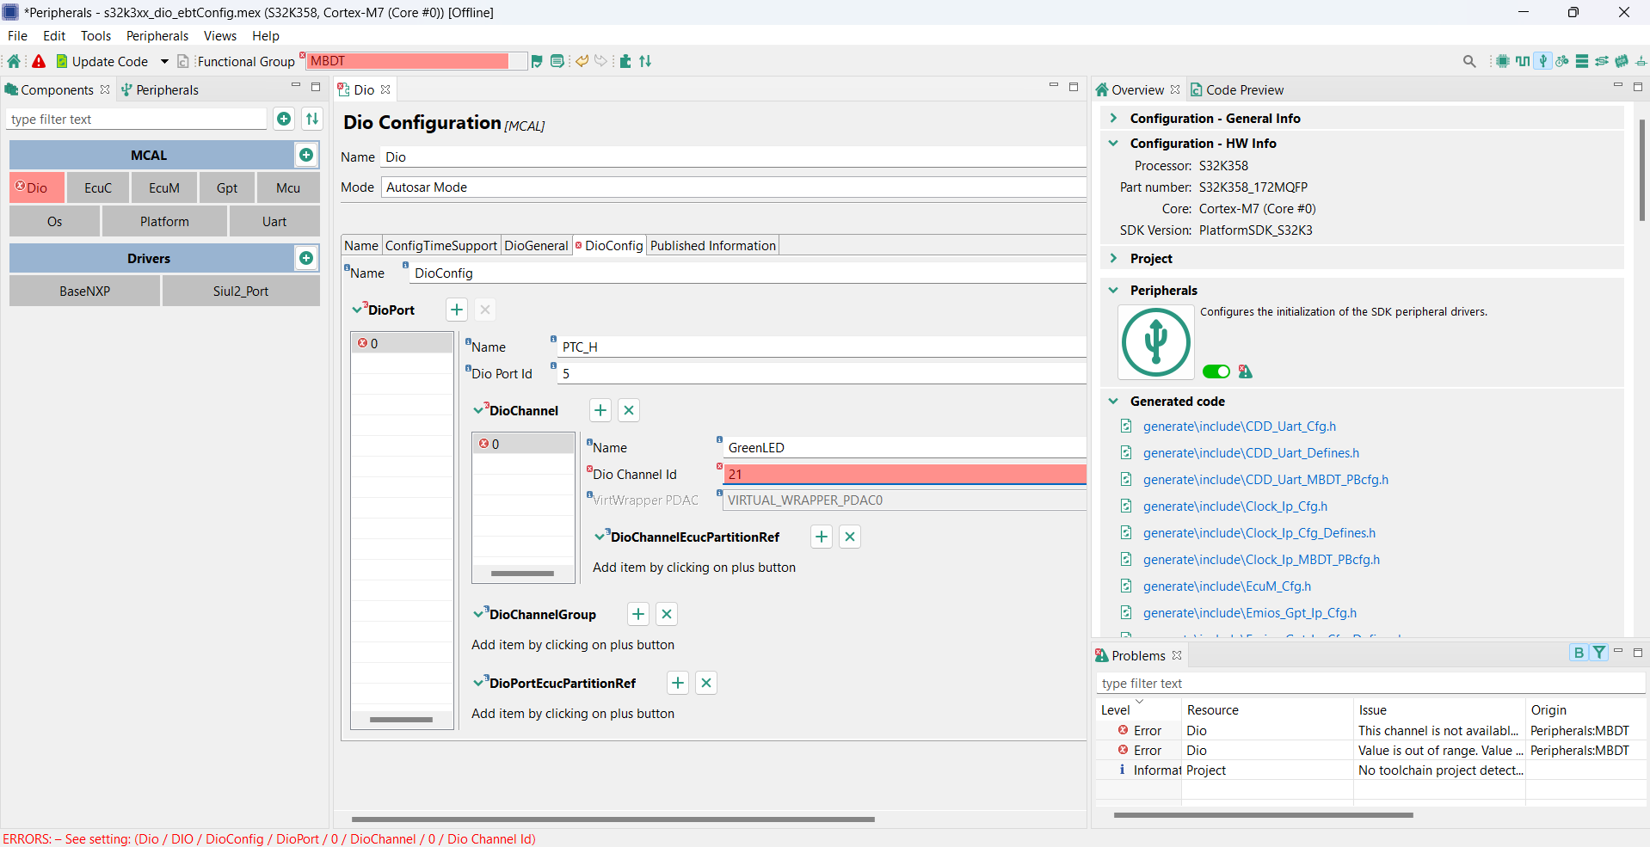
Task: Redo the last undone change
Action: tap(600, 61)
